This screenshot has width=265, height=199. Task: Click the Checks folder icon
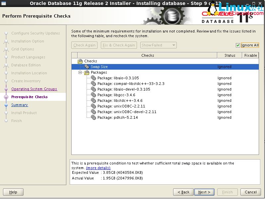click(80, 61)
